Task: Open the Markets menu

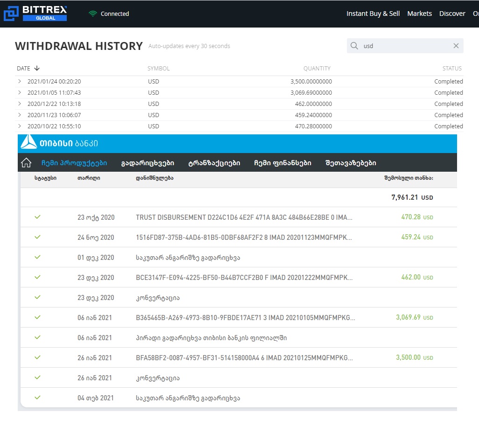Action: pyautogui.click(x=419, y=14)
